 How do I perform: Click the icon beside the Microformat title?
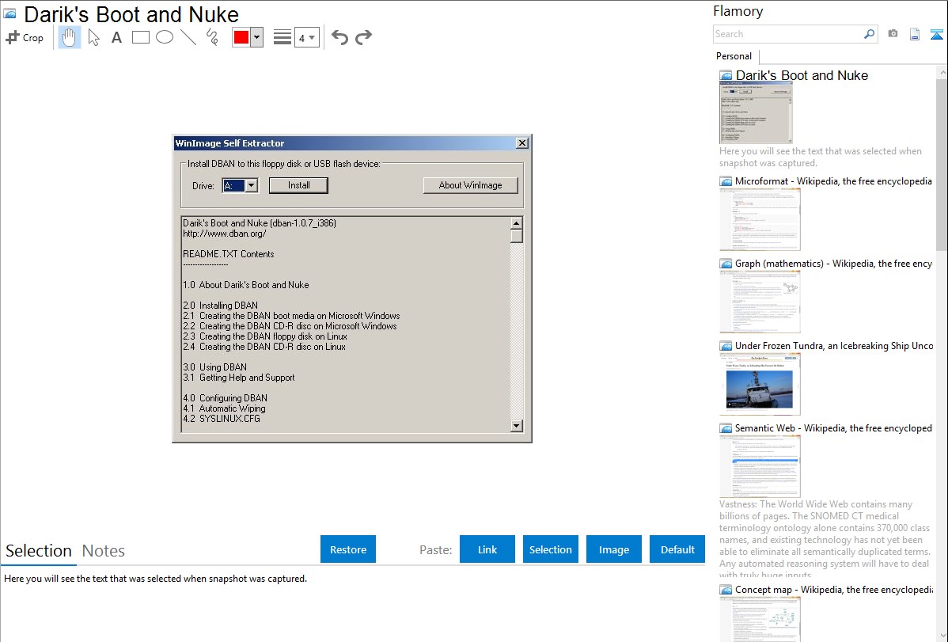(x=726, y=181)
